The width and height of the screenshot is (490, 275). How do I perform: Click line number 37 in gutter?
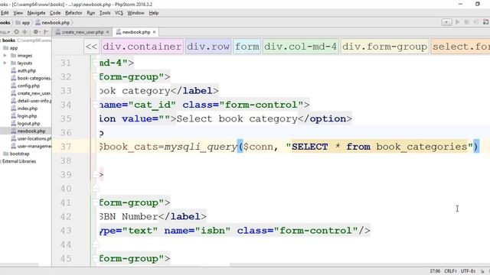(66, 147)
